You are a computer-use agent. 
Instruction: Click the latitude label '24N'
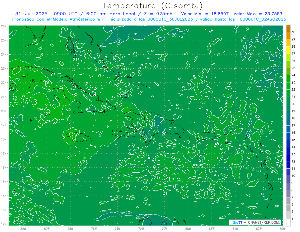pyautogui.click(x=4, y=54)
